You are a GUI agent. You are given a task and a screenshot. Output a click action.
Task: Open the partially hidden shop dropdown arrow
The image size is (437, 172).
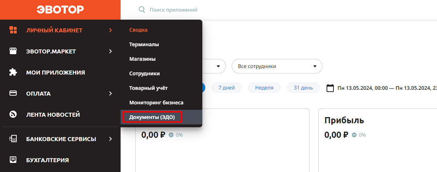[x=218, y=66]
